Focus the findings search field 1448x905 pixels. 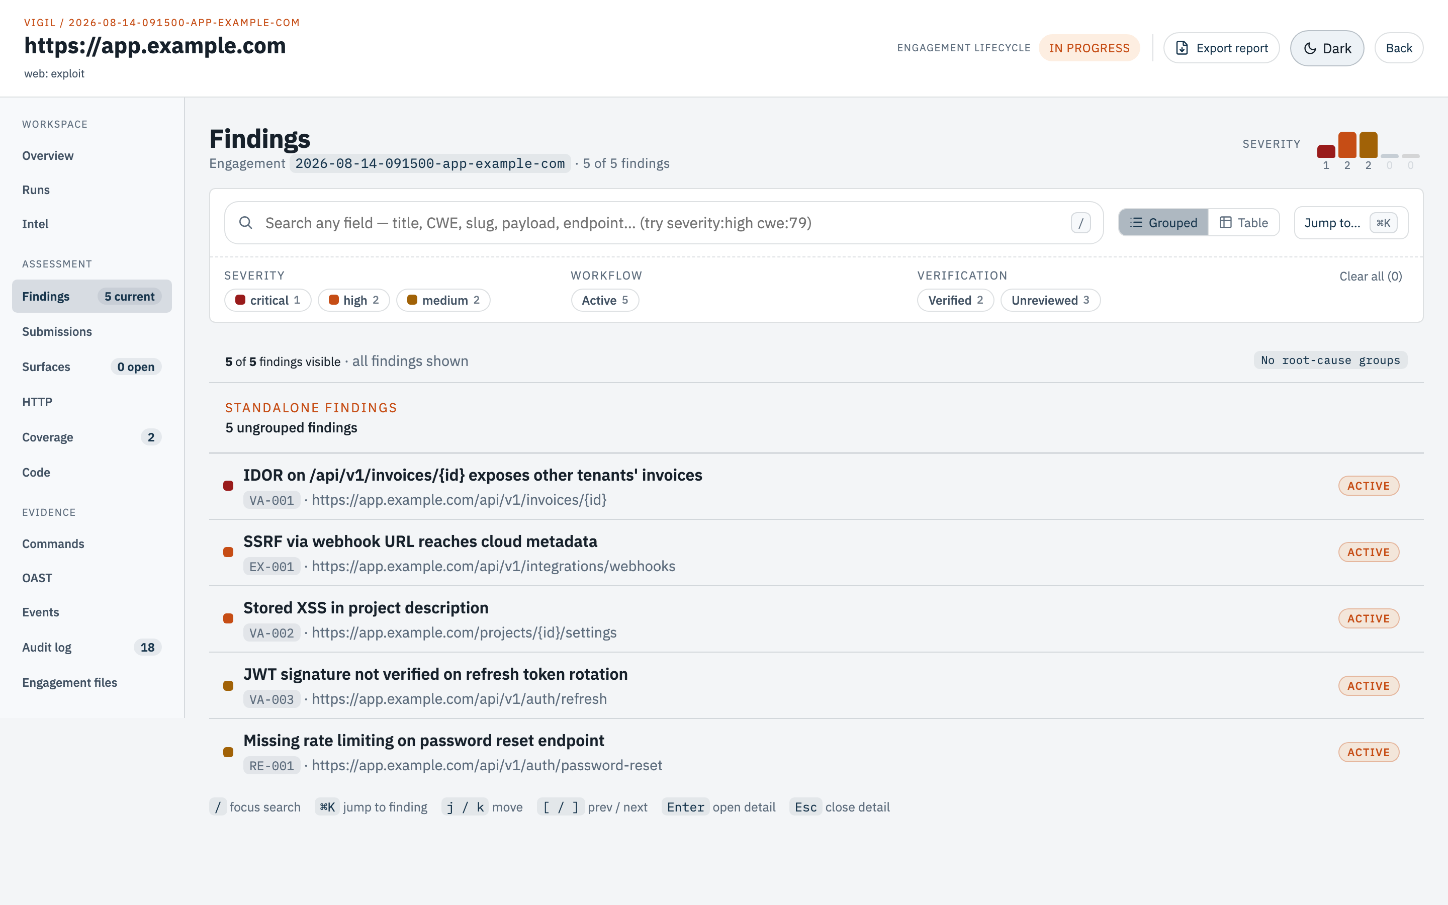tap(664, 223)
